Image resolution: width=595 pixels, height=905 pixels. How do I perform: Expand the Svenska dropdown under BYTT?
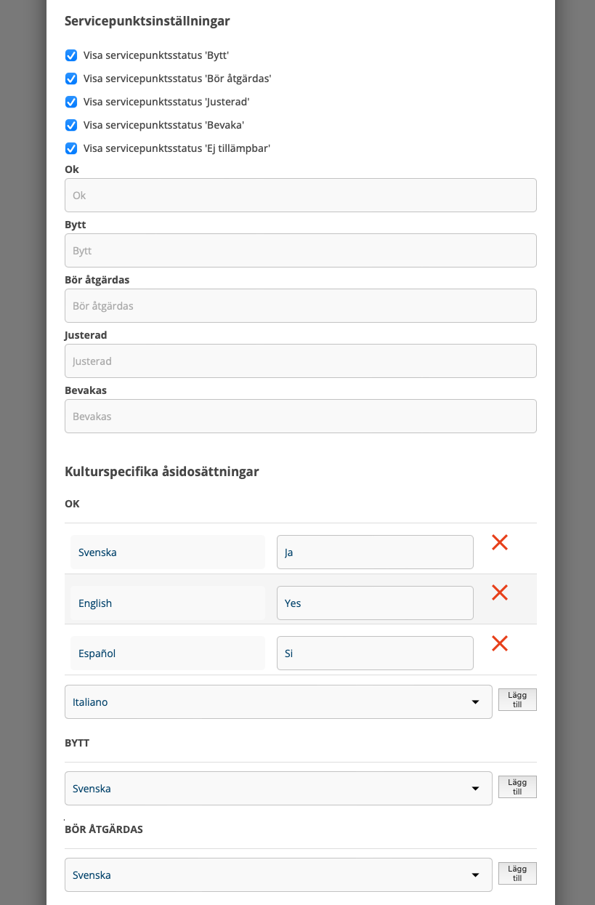278,789
